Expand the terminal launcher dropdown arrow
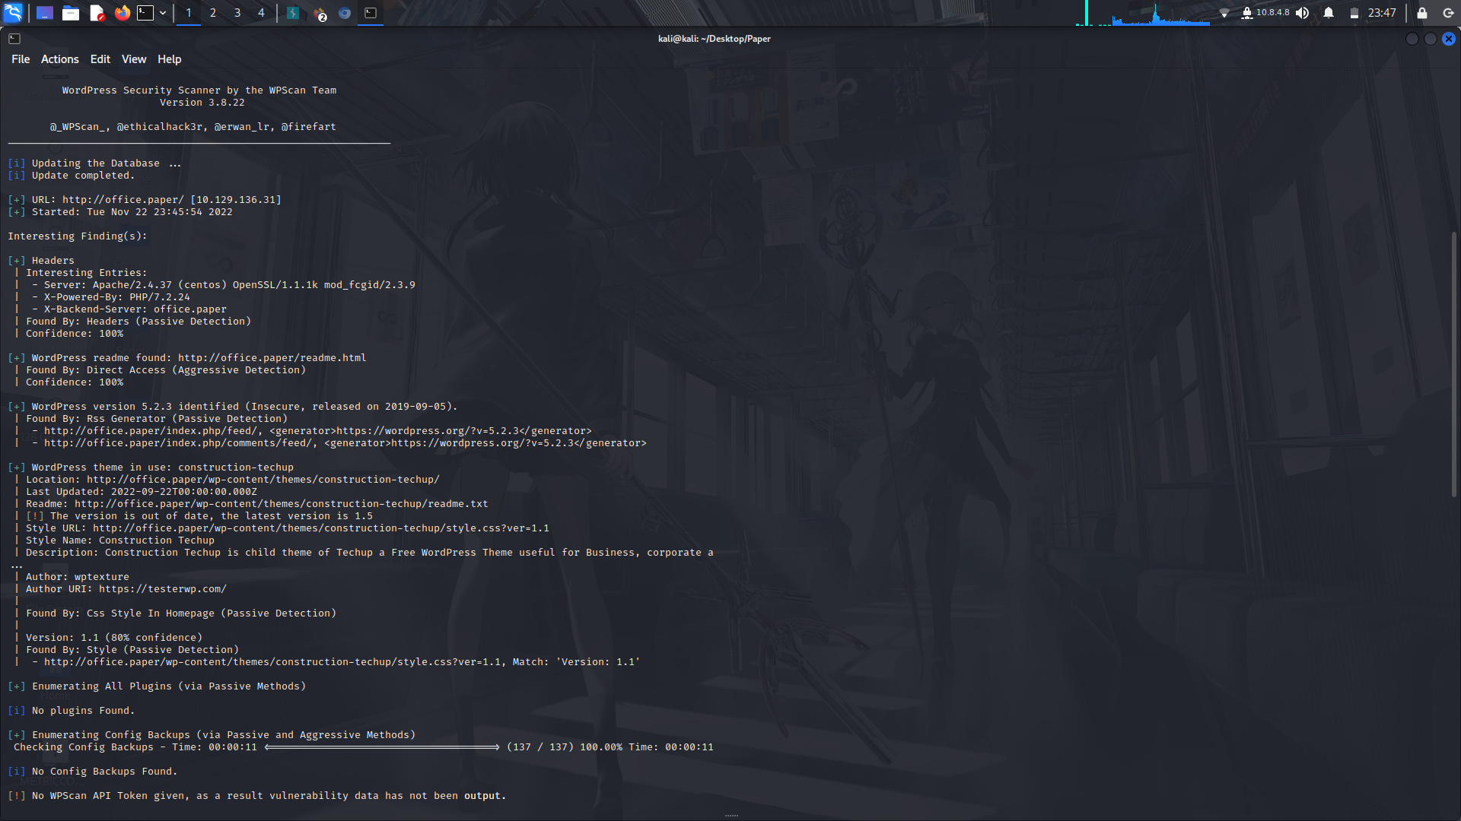Screen dimensions: 1461x821 point(162,13)
